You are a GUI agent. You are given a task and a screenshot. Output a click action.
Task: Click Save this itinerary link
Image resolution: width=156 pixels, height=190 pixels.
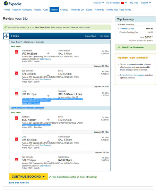pyautogui.click(x=19, y=183)
